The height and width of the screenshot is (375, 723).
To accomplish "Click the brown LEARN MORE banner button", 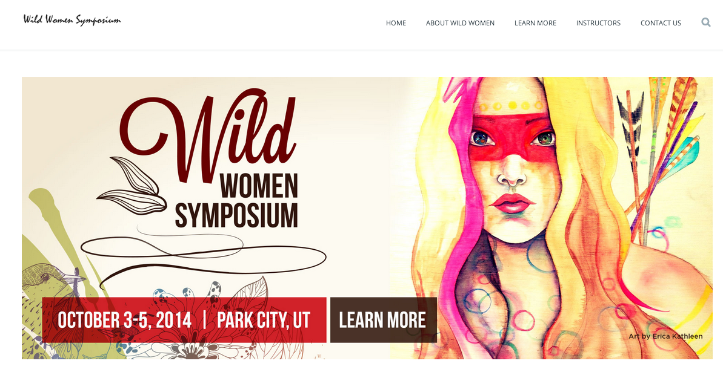I will point(383,320).
